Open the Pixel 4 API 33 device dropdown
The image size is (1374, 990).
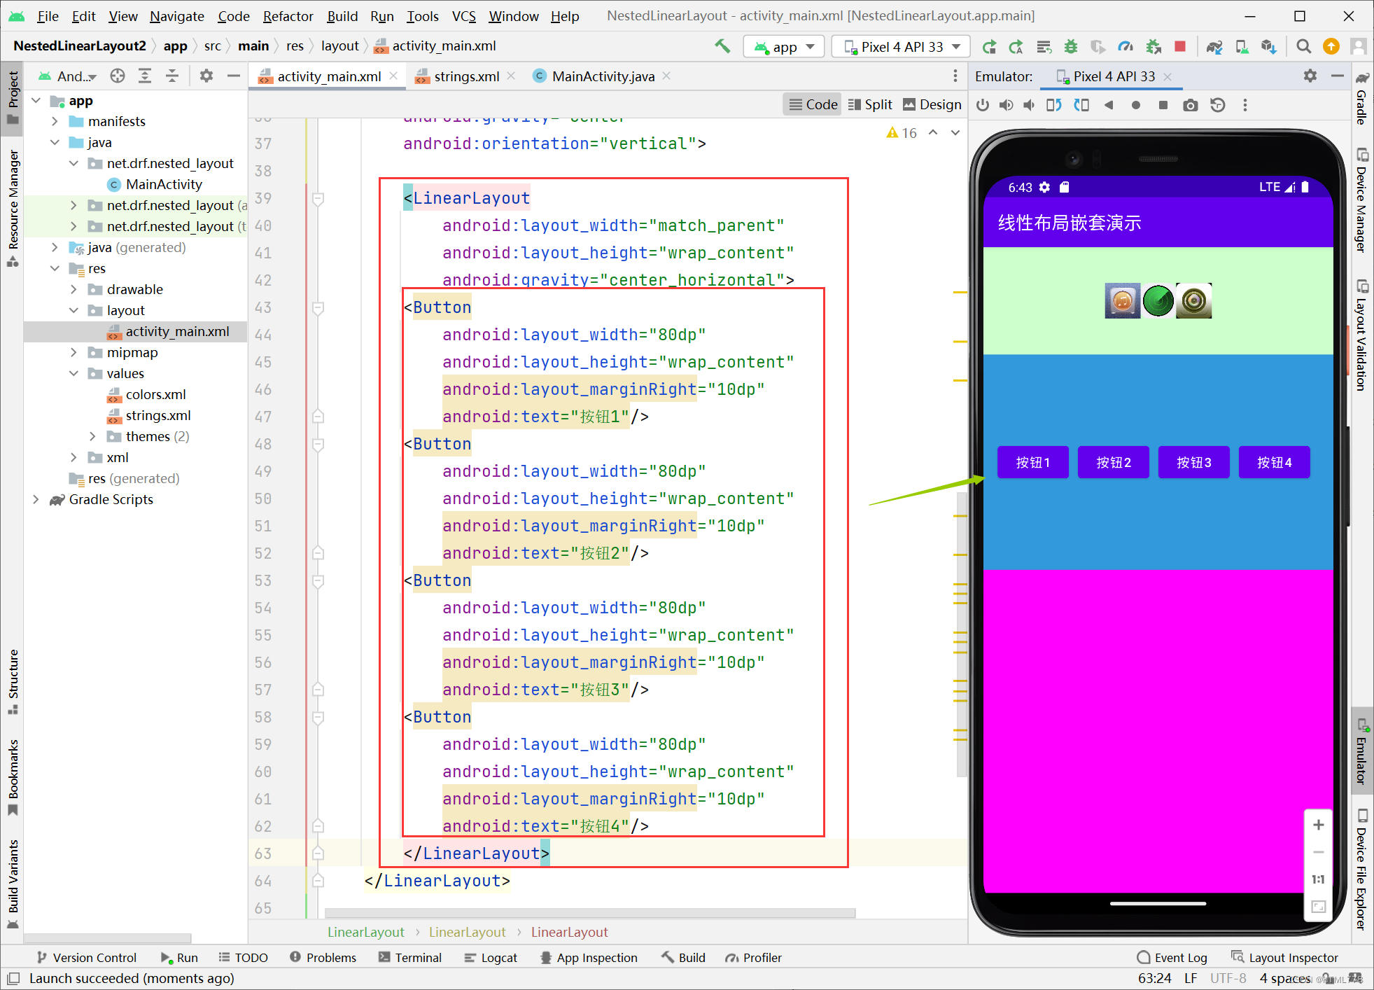(x=902, y=47)
